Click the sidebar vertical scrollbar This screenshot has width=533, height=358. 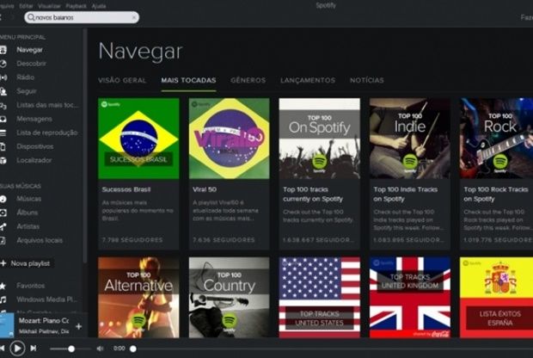[84, 146]
